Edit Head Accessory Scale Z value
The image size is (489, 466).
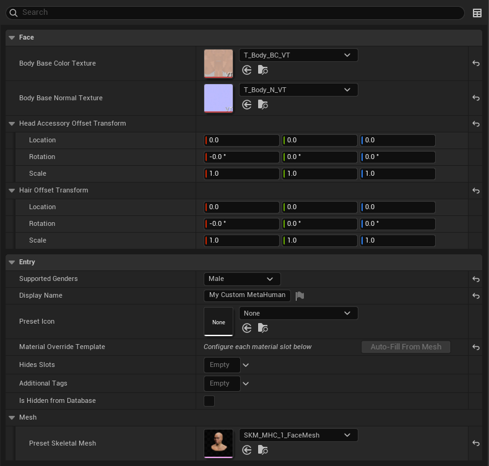click(397, 174)
